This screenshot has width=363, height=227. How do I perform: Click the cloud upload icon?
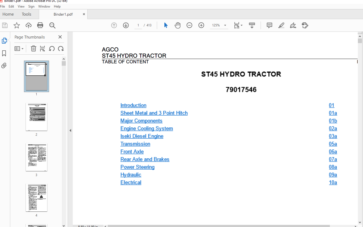click(29, 25)
